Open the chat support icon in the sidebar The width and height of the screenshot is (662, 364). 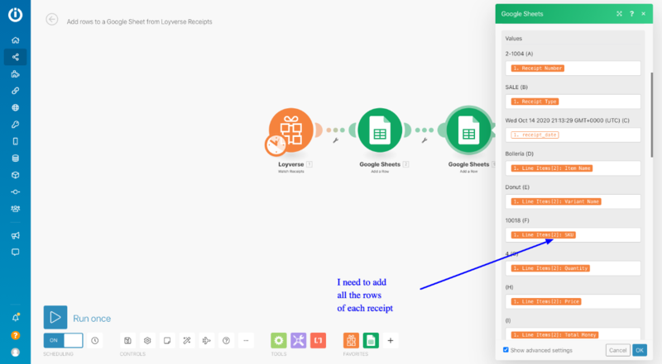(x=15, y=252)
